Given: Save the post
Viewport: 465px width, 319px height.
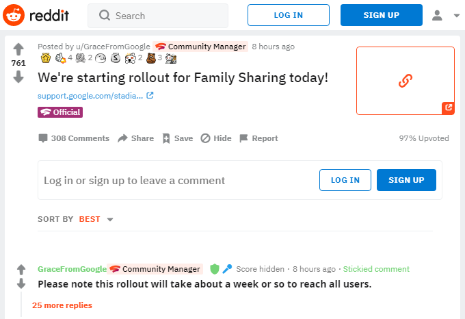Looking at the screenshot, I should pos(177,138).
